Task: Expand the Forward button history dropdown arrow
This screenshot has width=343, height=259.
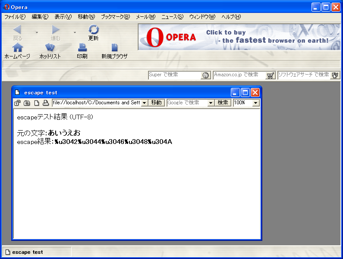Action: tap(75, 32)
